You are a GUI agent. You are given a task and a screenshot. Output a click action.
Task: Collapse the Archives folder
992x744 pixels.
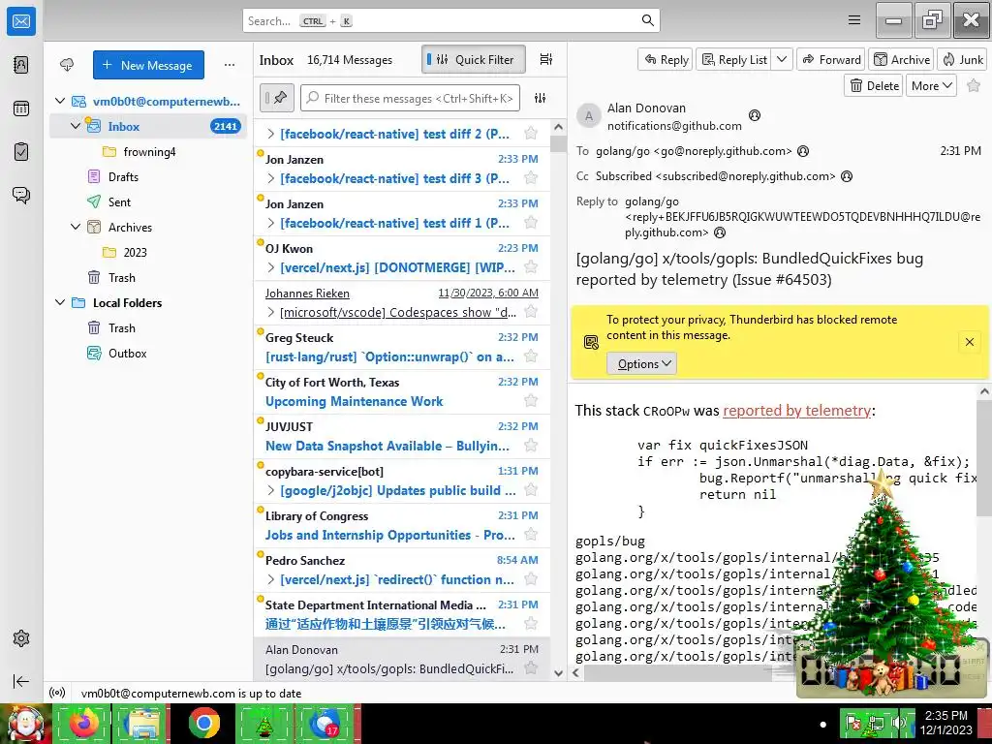pyautogui.click(x=76, y=227)
